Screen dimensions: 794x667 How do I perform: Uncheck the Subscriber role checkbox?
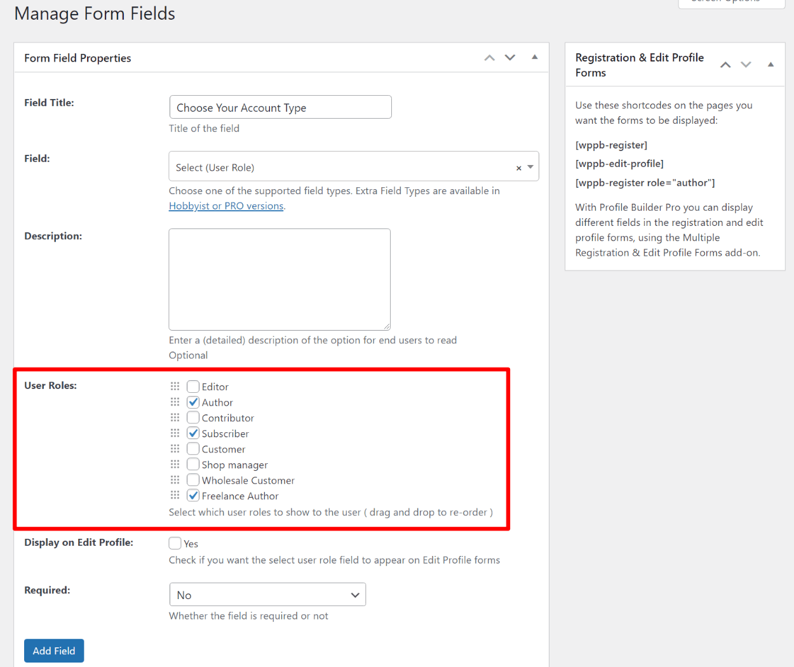coord(193,433)
